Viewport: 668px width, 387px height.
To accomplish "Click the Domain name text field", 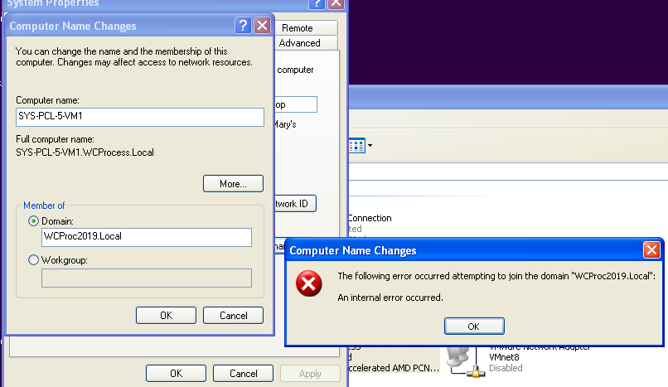I will (146, 238).
